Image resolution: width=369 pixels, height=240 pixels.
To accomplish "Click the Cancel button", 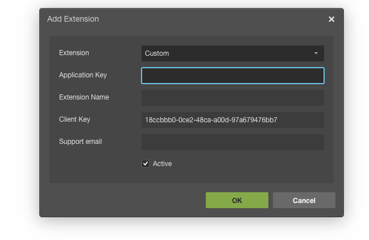I will tap(304, 200).
